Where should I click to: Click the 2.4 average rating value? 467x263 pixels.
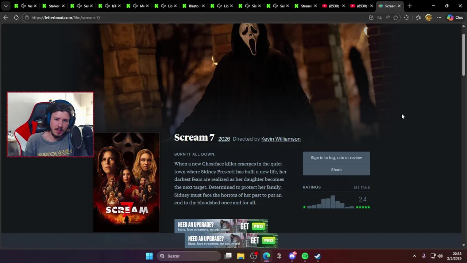coord(363,199)
